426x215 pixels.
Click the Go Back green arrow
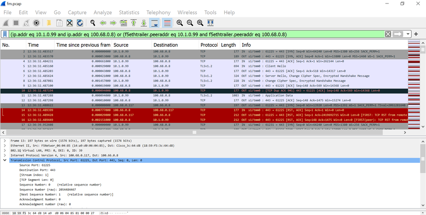103,23
